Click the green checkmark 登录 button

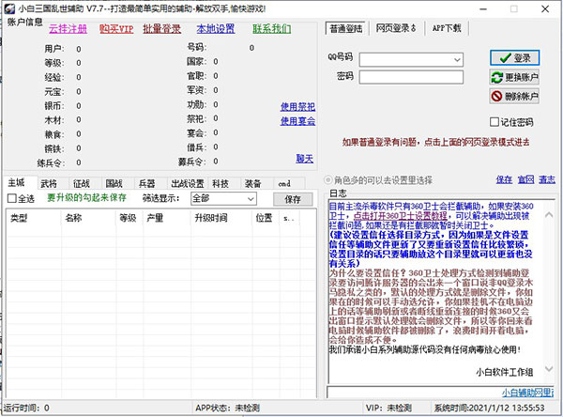[514, 58]
